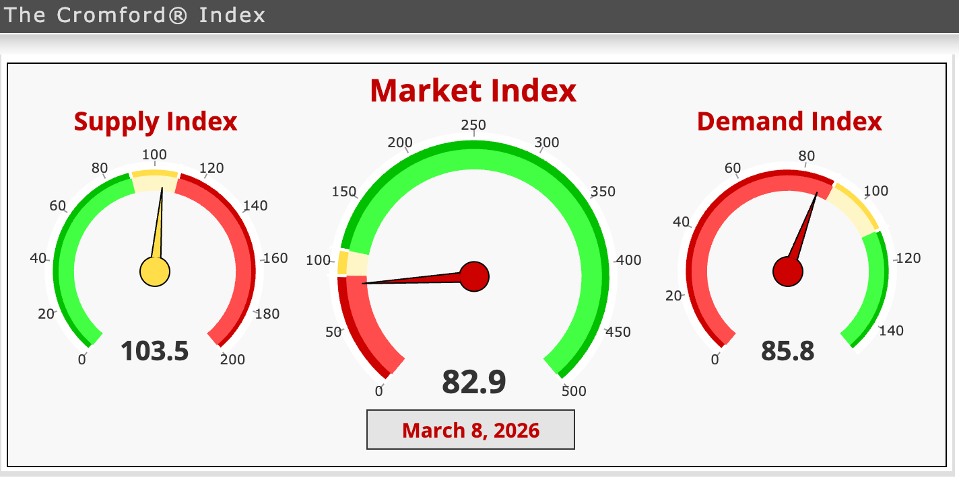Select the Supply Index heading
Viewport: 959px width, 484px height.
click(156, 122)
